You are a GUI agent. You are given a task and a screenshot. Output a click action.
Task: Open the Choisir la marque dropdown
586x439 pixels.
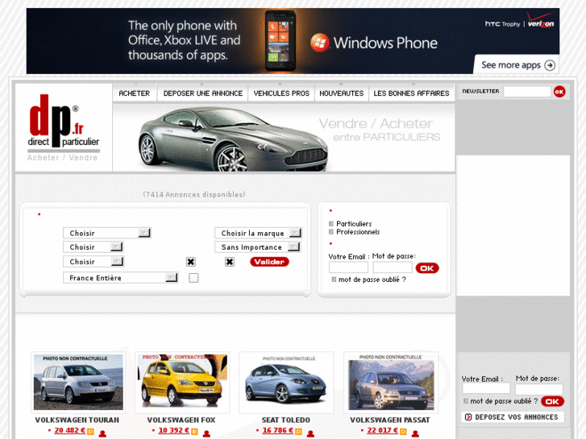point(258,233)
